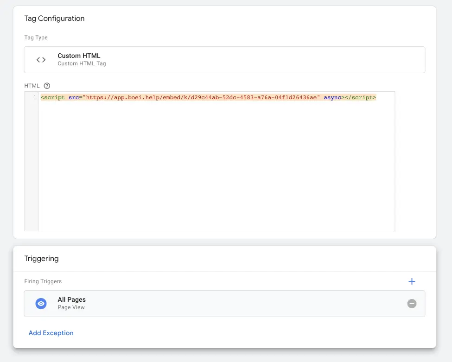Select the Custom HTML tag type card

click(x=224, y=60)
